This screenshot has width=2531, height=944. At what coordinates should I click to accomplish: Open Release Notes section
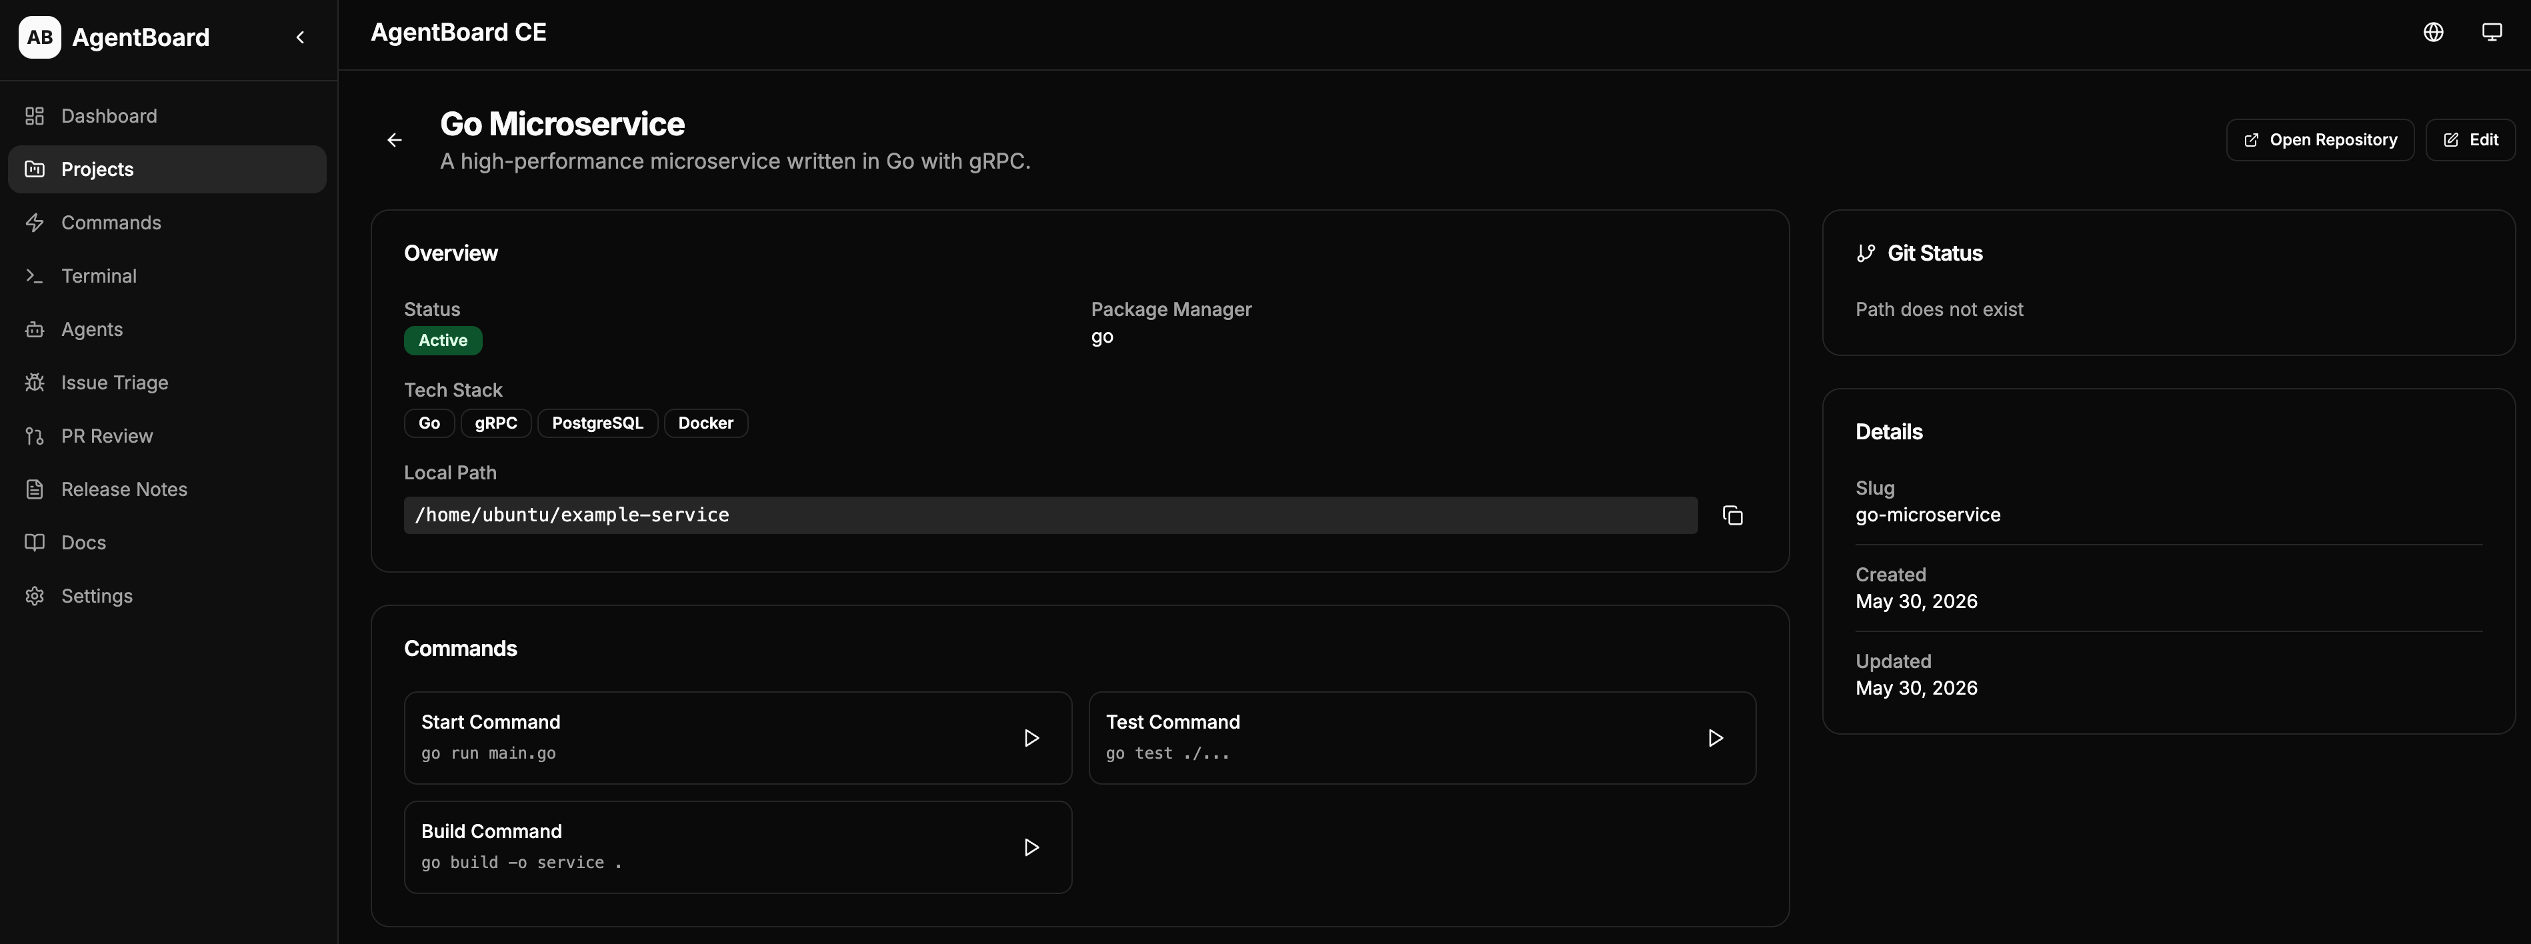click(x=167, y=489)
